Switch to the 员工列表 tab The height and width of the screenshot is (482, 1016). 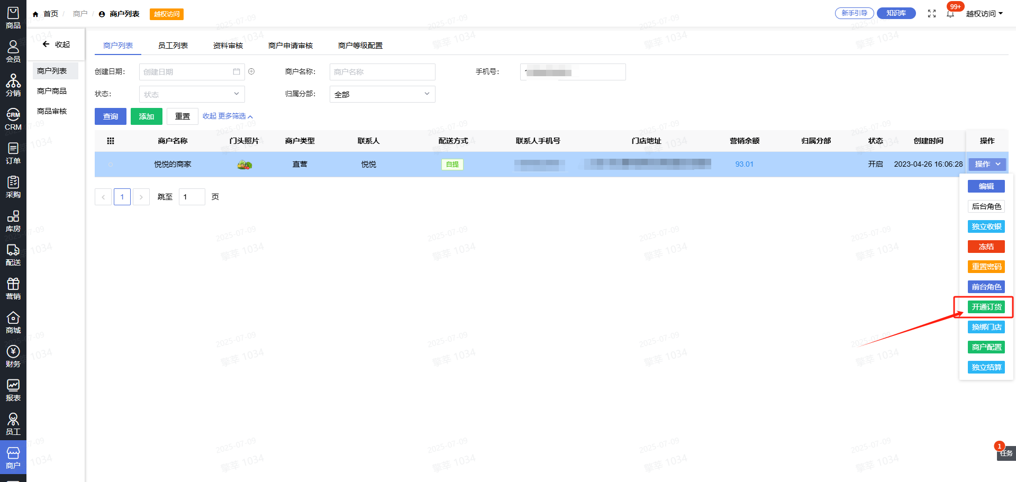click(x=173, y=46)
